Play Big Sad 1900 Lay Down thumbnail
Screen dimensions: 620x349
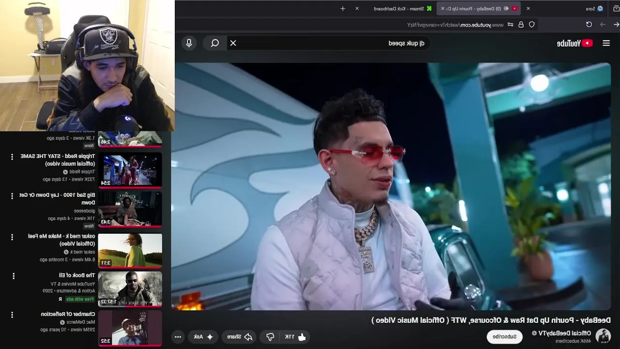[x=130, y=209]
